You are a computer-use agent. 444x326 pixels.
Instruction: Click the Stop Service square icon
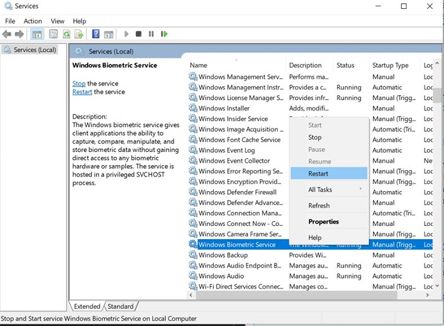139,34
